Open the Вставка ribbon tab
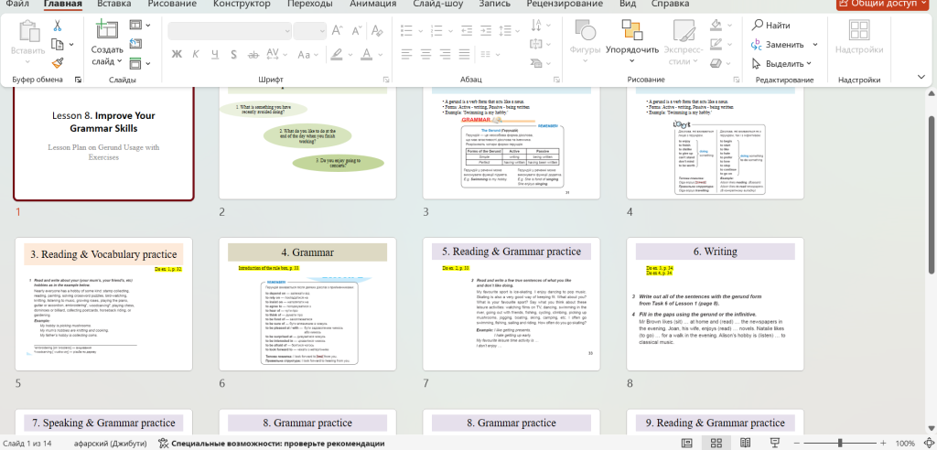 tap(120, 4)
